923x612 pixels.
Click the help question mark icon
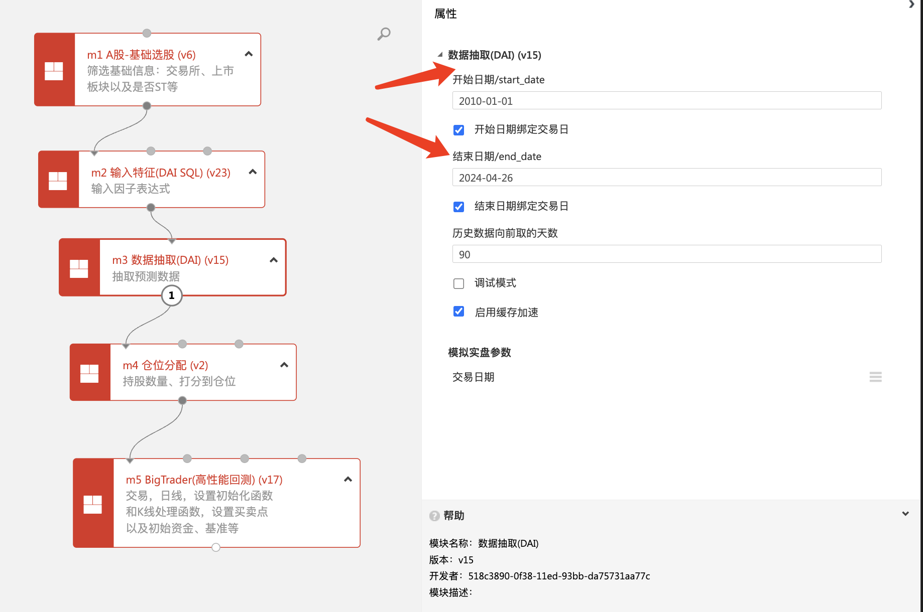(x=434, y=516)
